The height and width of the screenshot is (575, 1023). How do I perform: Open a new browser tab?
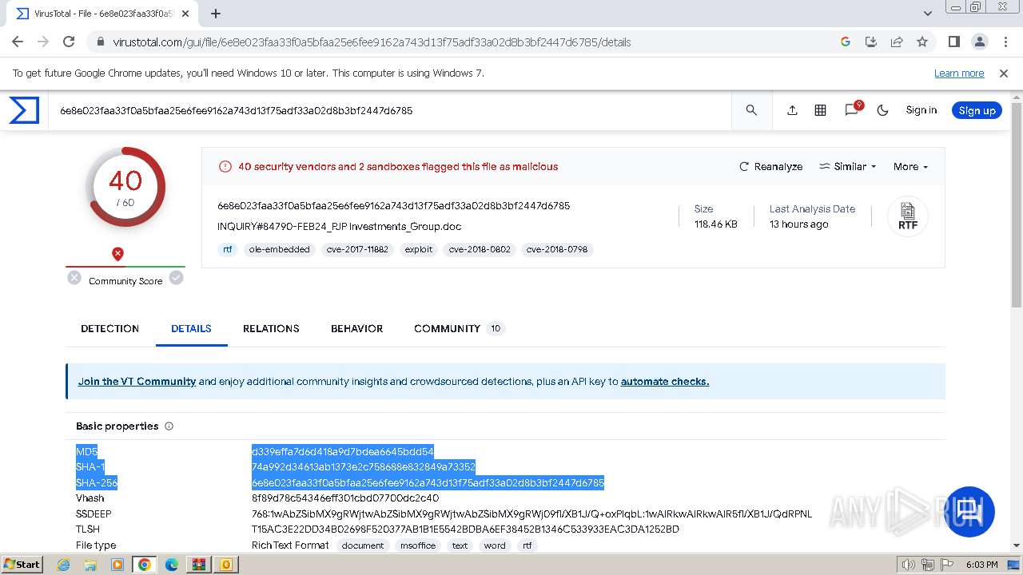click(215, 14)
